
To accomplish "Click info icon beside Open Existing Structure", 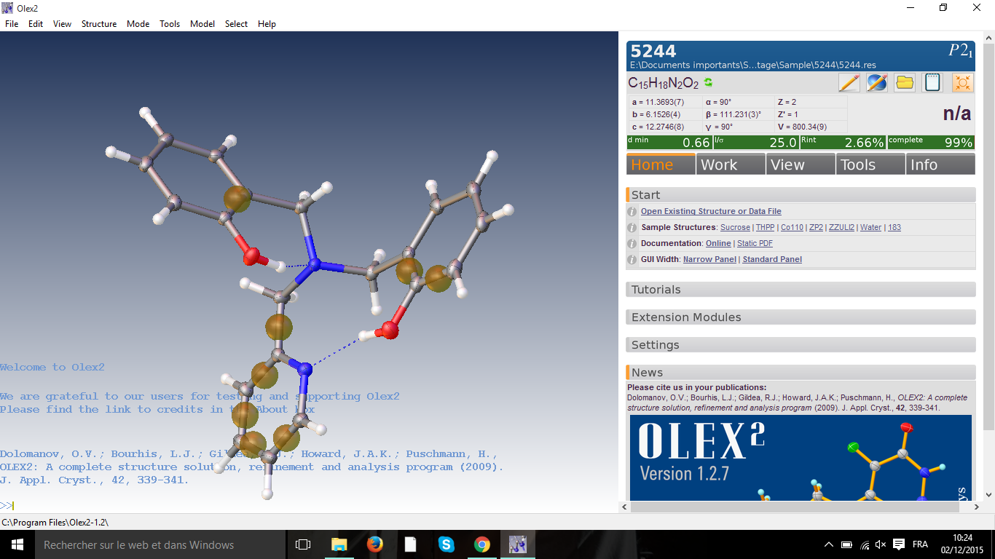I will coord(632,211).
